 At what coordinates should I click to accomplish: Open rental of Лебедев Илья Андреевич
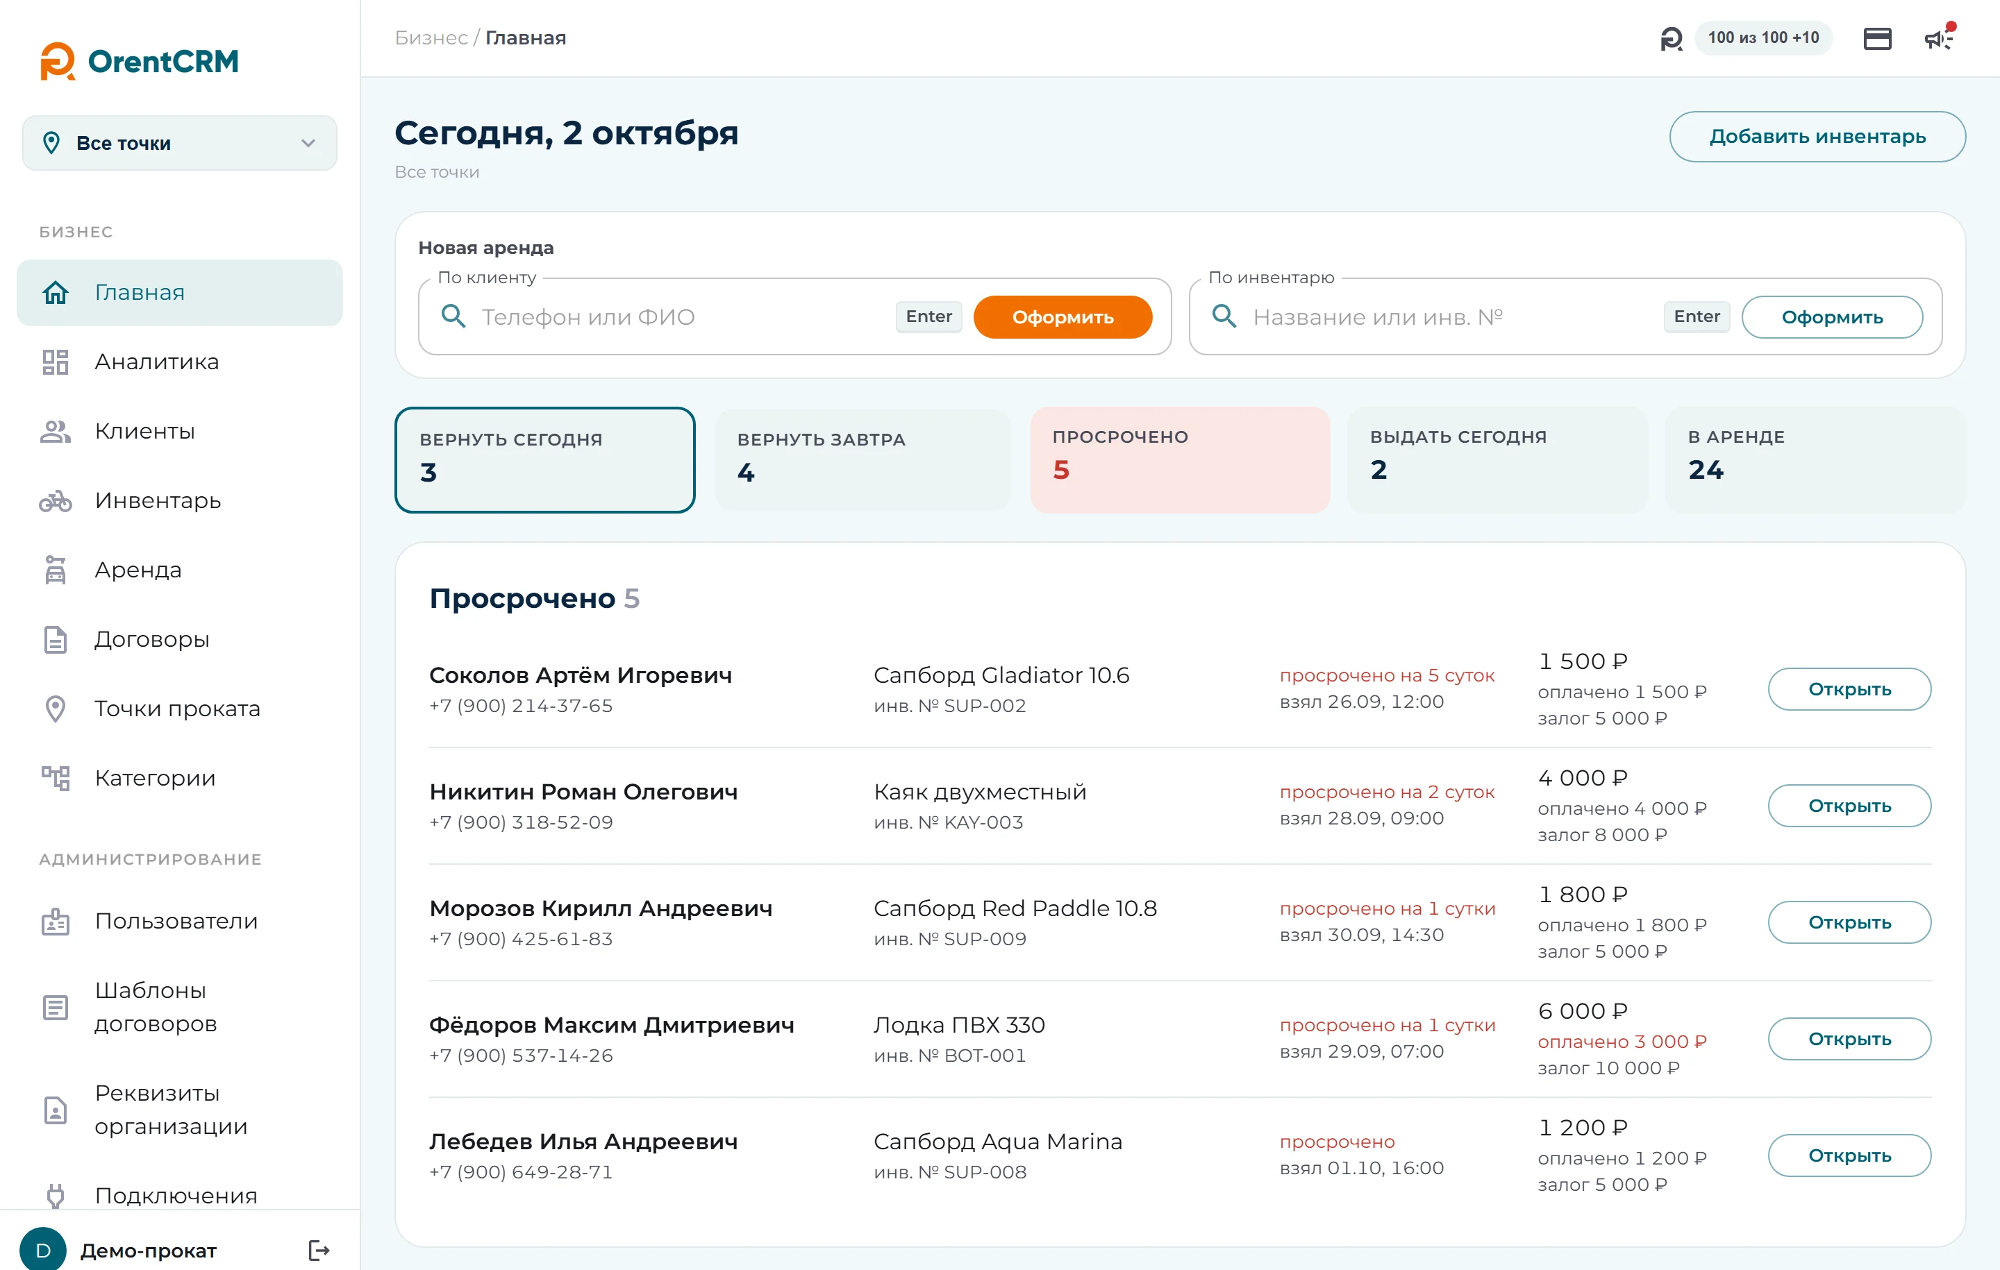click(1850, 1155)
